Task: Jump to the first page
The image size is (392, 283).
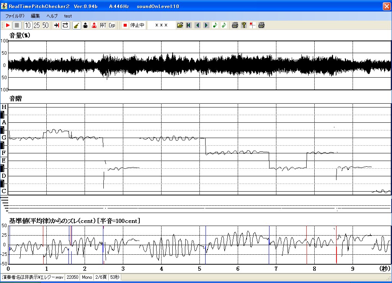Action: click(189, 25)
